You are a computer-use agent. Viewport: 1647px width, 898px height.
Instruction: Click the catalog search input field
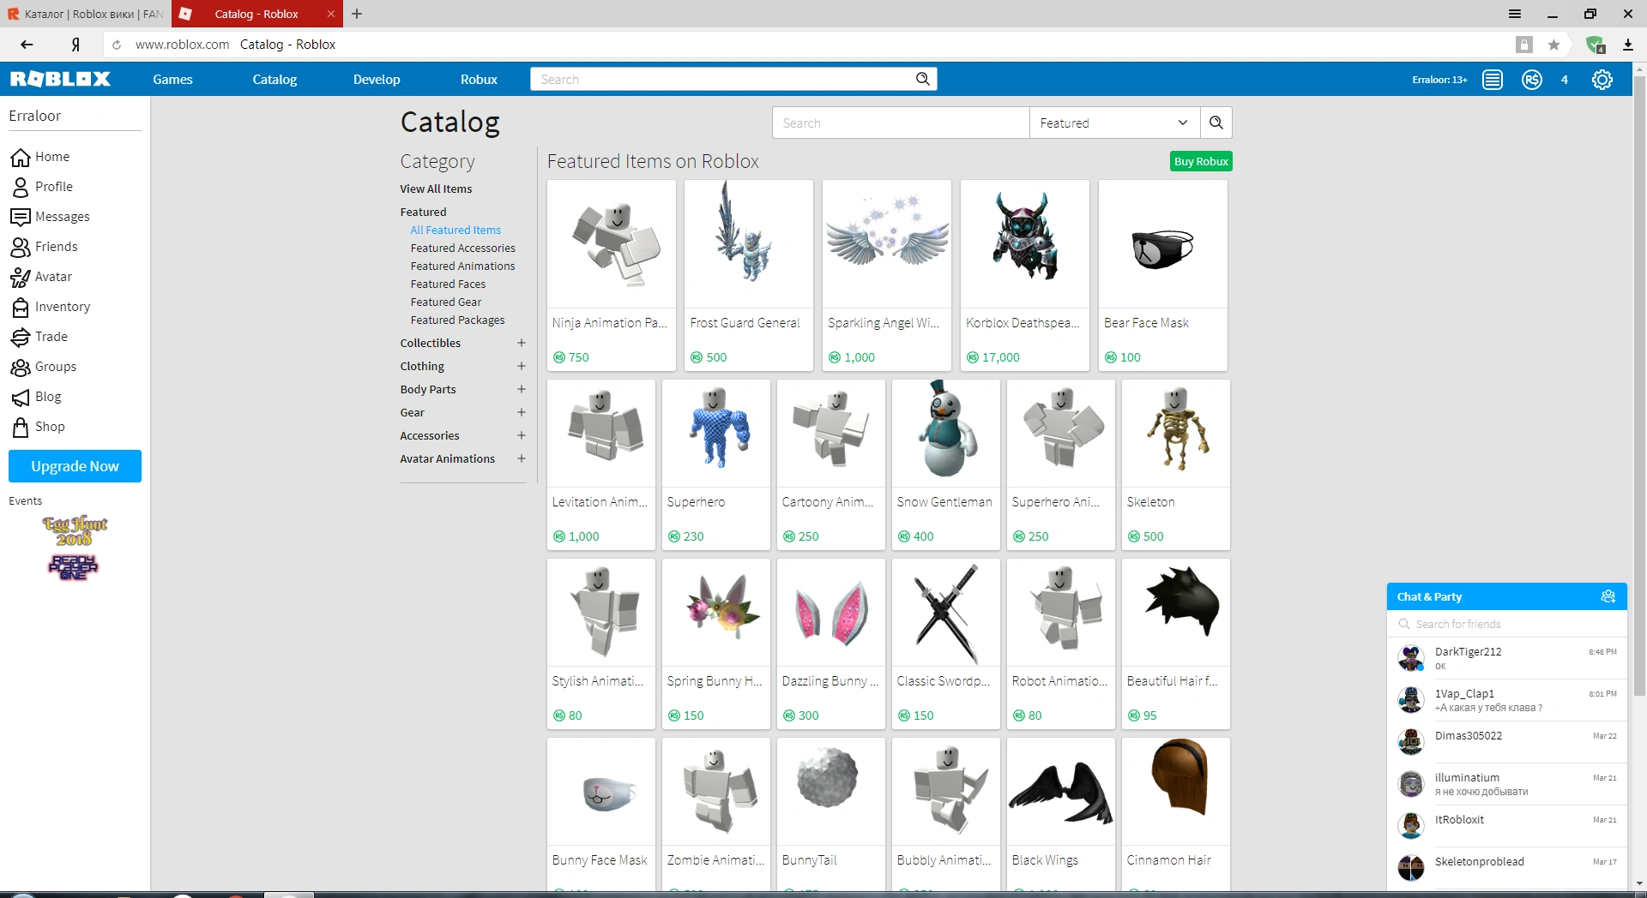(x=901, y=123)
